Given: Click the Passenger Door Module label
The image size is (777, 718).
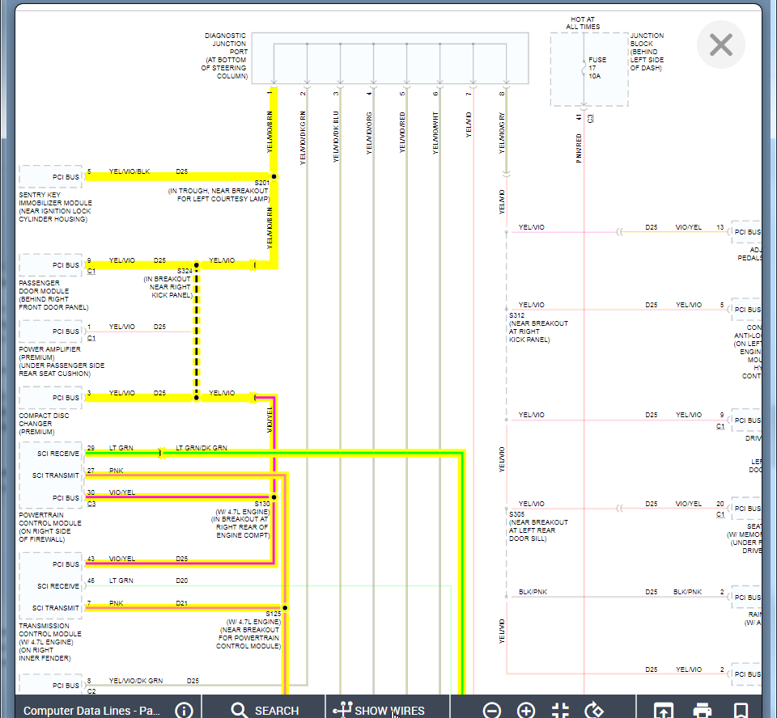Looking at the screenshot, I should tap(53, 295).
